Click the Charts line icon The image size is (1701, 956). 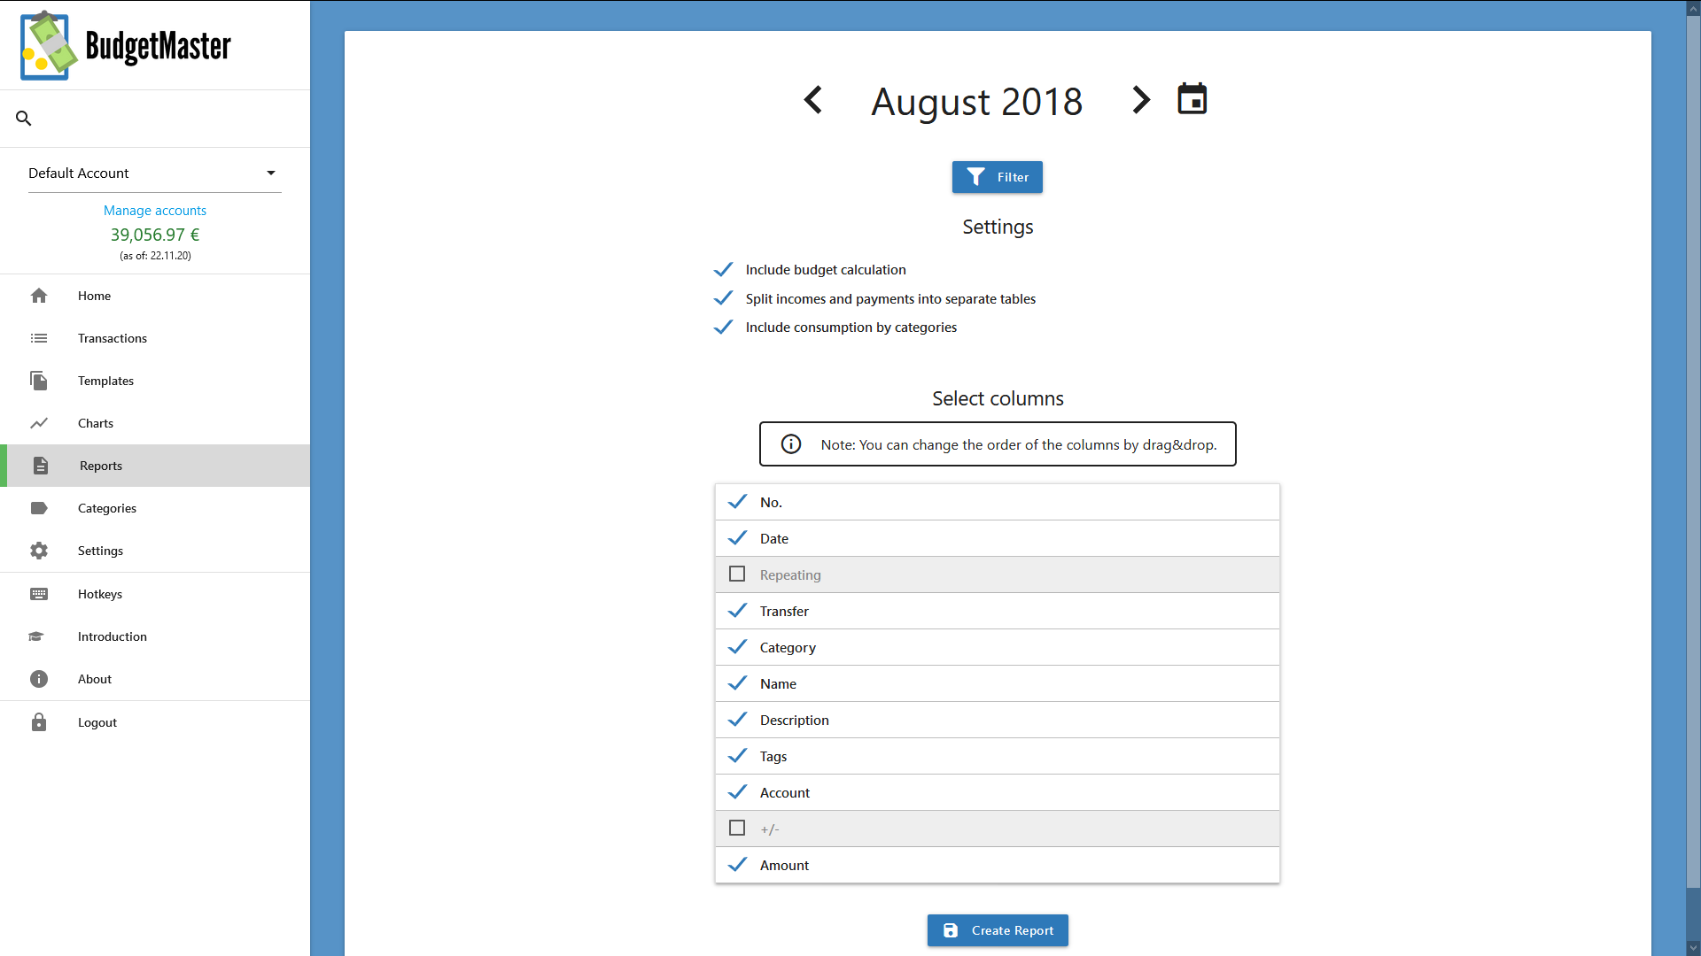(x=39, y=423)
